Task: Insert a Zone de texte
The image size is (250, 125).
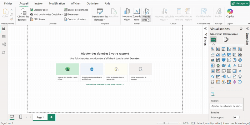Action: tap(137, 15)
